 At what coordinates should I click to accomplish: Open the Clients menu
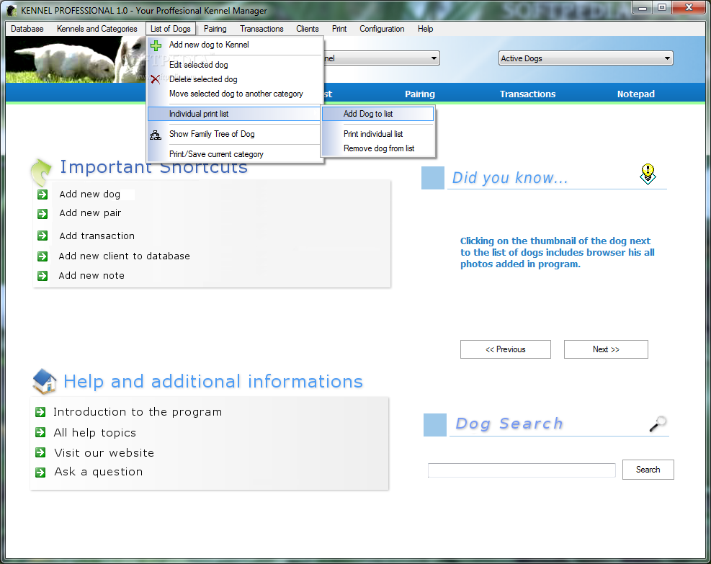(x=308, y=29)
